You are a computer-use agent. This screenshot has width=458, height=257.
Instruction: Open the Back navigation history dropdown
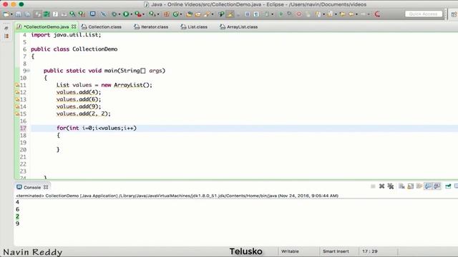(356, 14)
